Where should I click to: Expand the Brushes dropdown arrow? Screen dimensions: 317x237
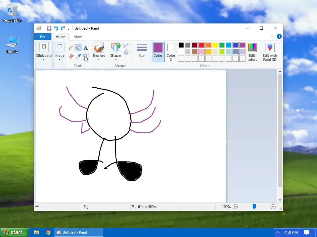click(x=99, y=60)
